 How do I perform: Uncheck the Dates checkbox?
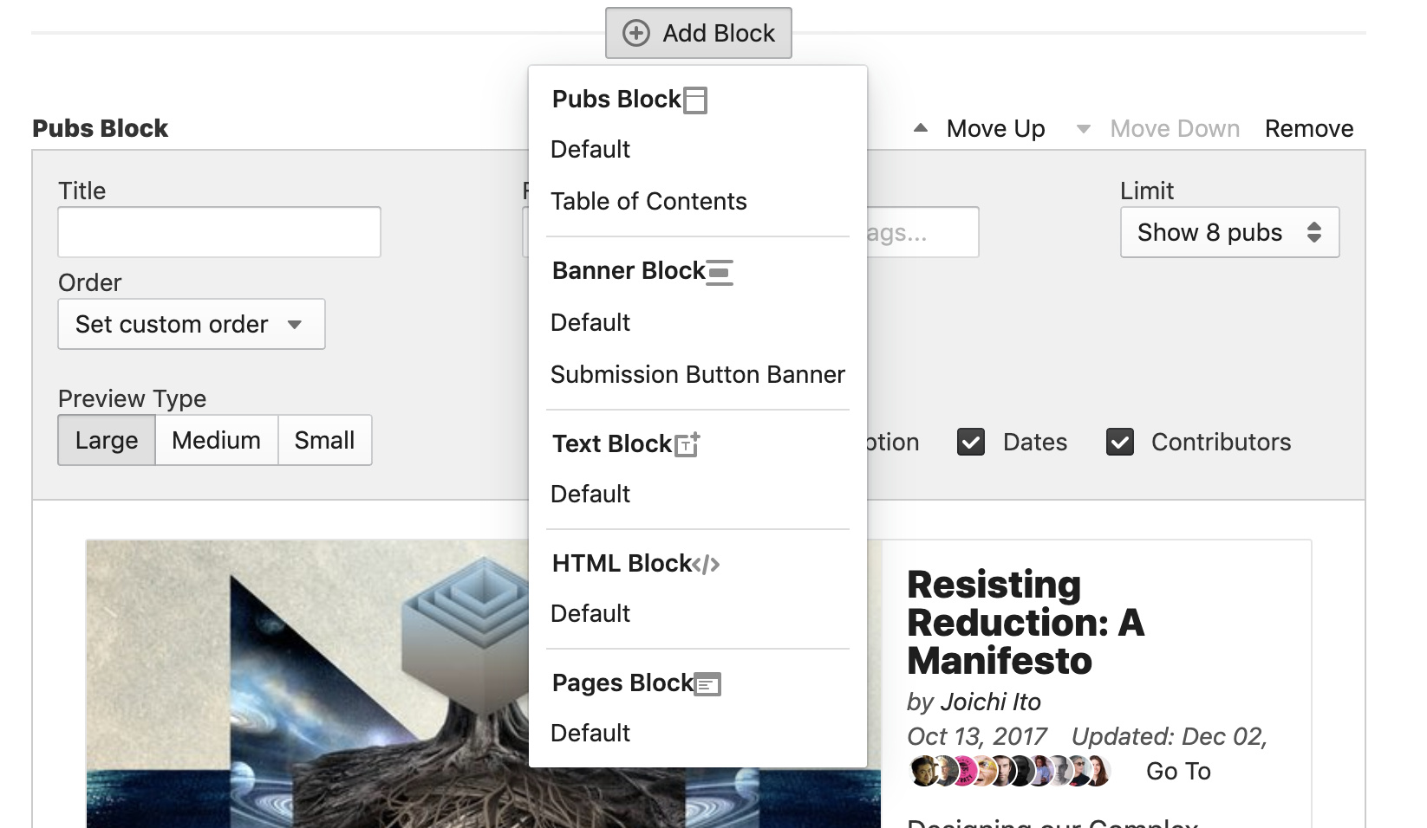point(971,442)
